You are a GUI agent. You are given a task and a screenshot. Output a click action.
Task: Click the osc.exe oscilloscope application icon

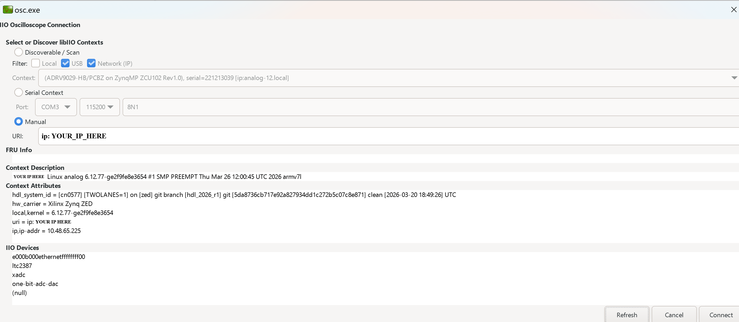7,10
